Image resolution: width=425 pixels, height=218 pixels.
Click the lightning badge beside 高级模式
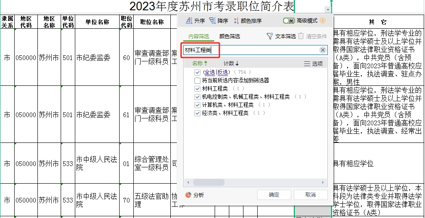323,21
